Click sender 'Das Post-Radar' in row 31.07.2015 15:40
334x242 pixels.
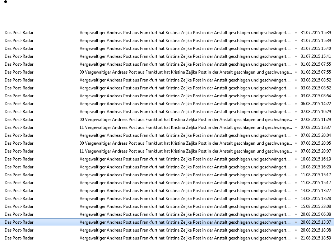[19, 48]
